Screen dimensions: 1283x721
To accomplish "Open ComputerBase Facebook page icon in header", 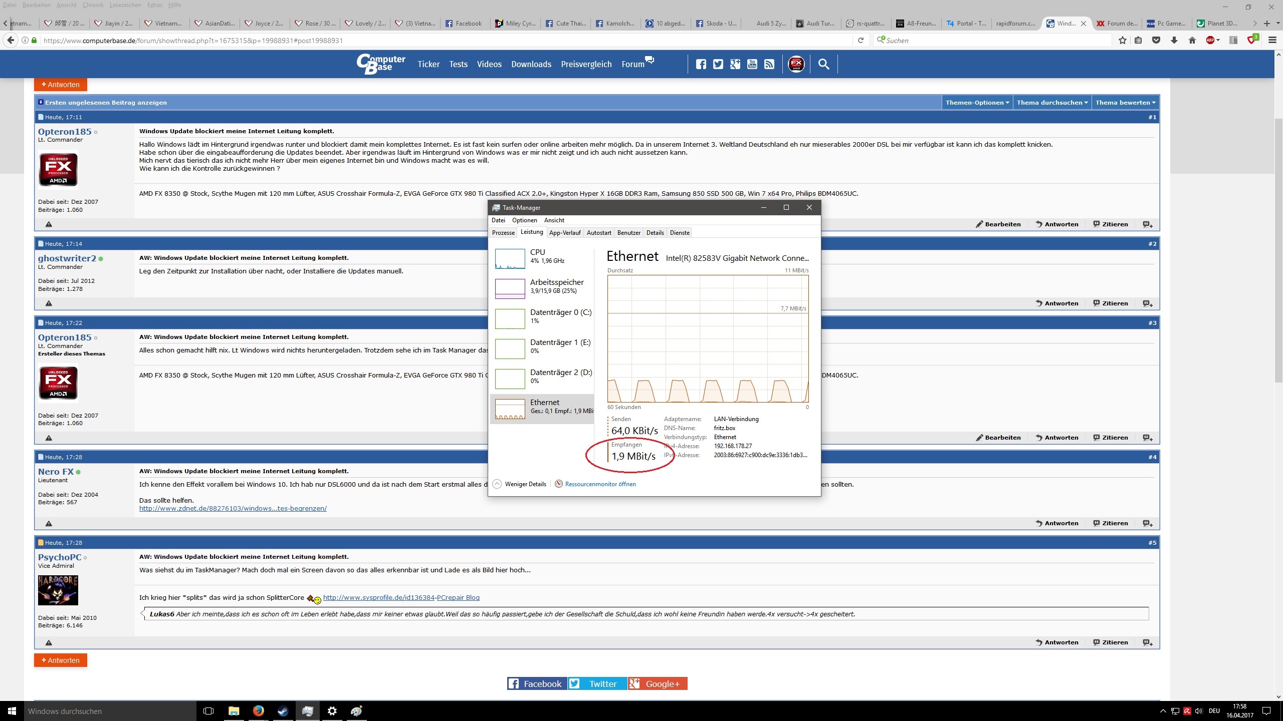I will pos(701,64).
